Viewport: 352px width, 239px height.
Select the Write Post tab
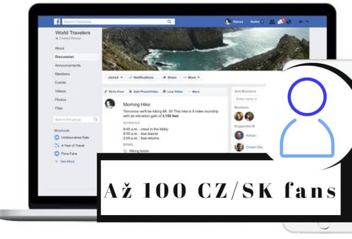click(114, 91)
